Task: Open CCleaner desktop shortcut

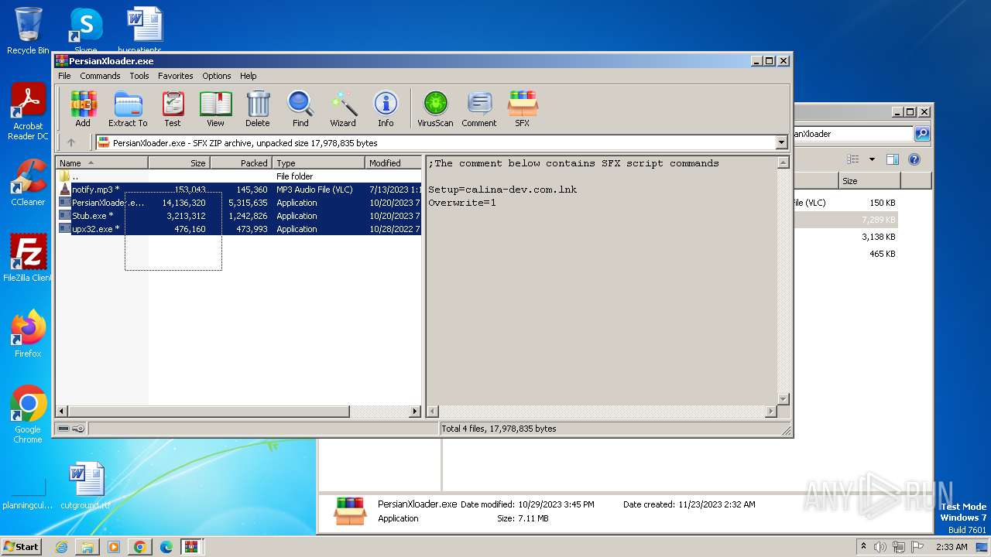Action: tap(28, 182)
